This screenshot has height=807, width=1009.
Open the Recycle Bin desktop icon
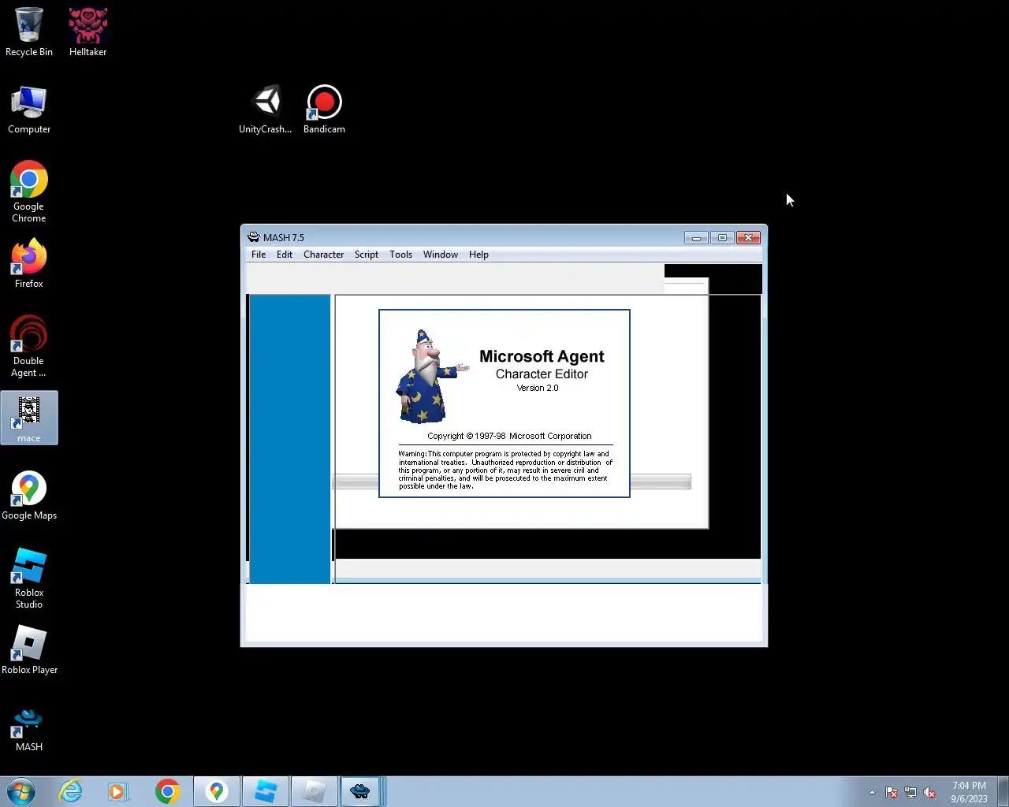[29, 32]
